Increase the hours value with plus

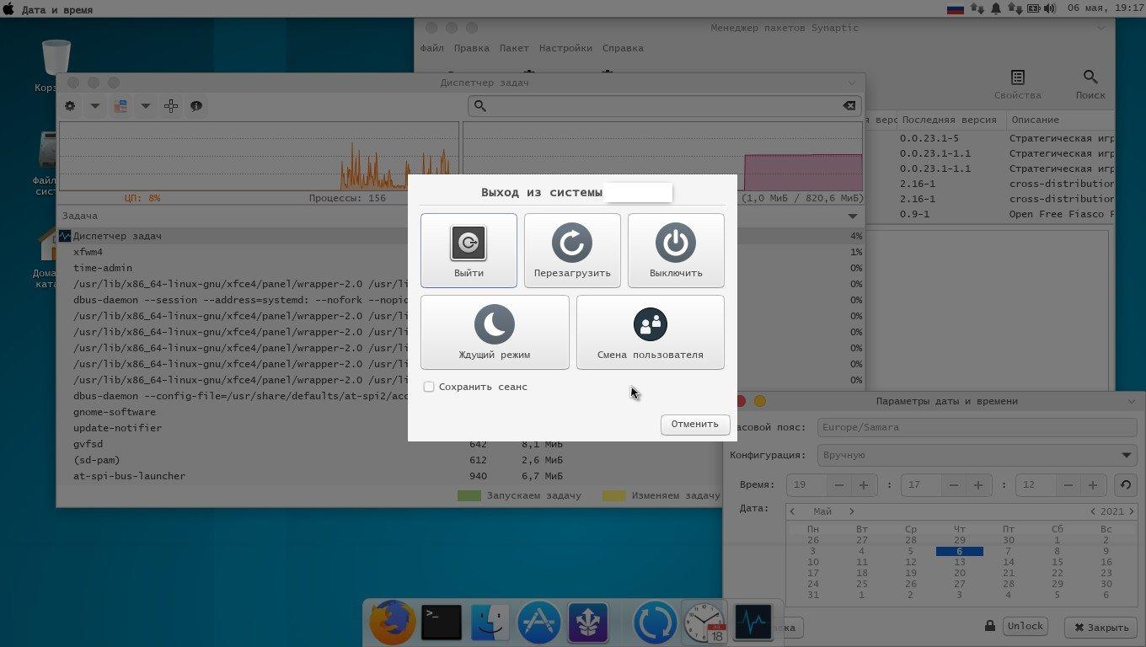[x=864, y=485]
